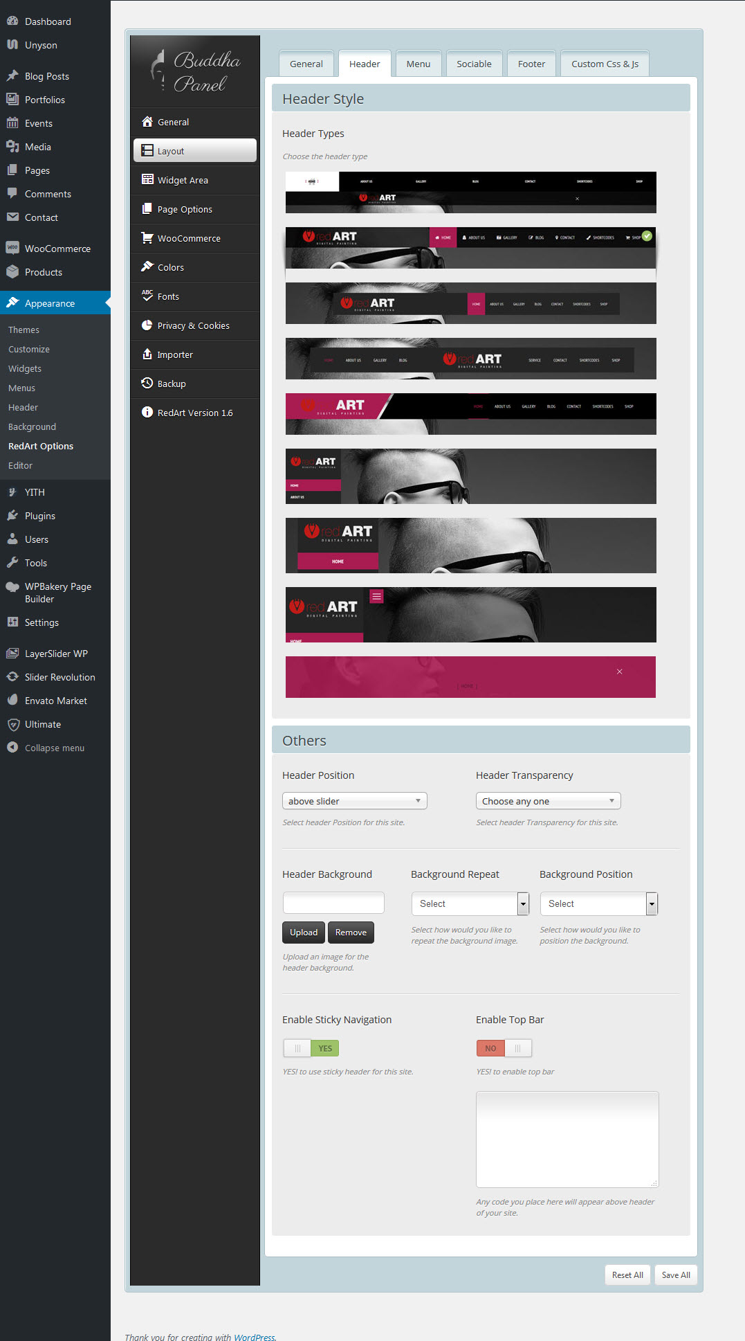This screenshot has width=745, height=1341.
Task: Switch to the Sociable tab
Action: 474,64
